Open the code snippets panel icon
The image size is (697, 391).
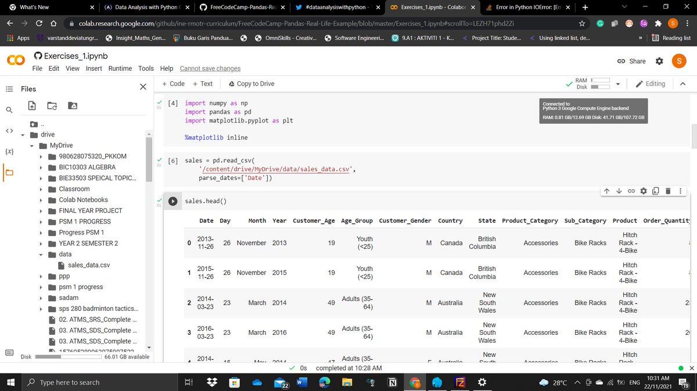click(9, 131)
